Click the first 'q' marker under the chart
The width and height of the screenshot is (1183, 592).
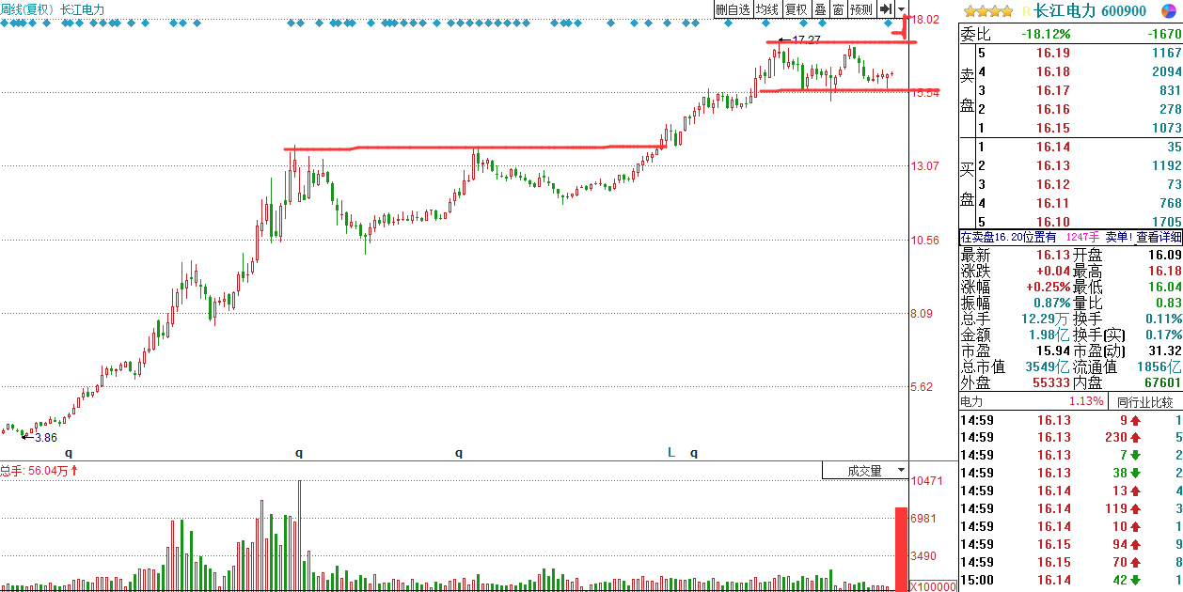[69, 453]
